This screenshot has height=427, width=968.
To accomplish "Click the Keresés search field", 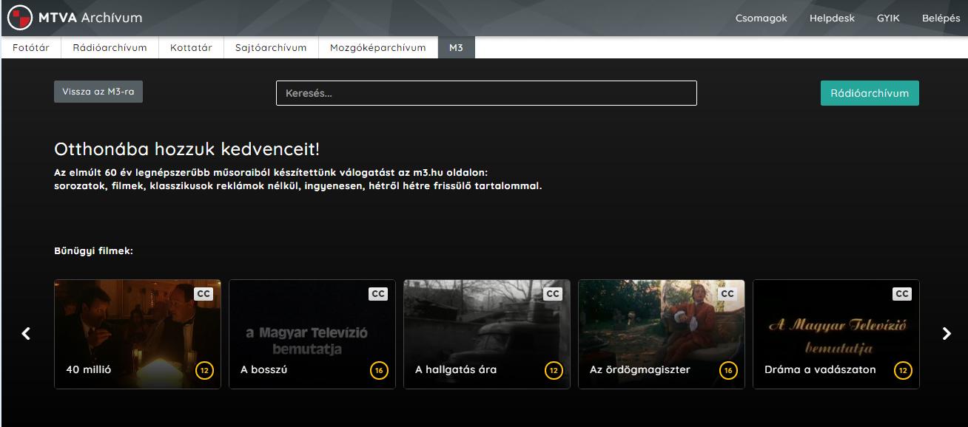I will pyautogui.click(x=486, y=93).
